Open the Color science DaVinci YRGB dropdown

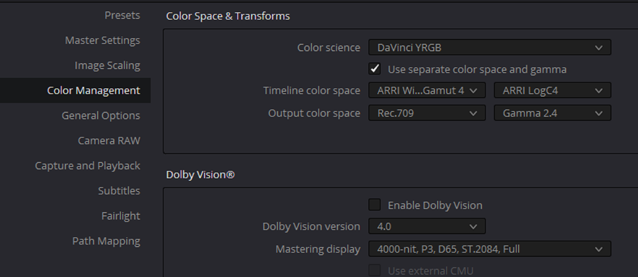[489, 48]
